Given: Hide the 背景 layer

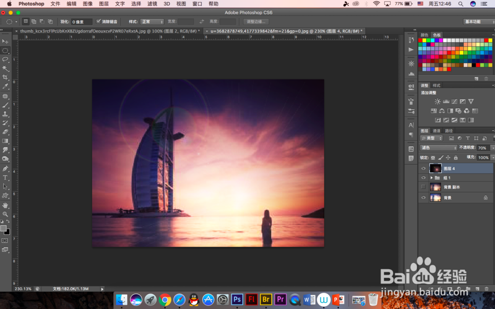Looking at the screenshot, I should (x=423, y=198).
